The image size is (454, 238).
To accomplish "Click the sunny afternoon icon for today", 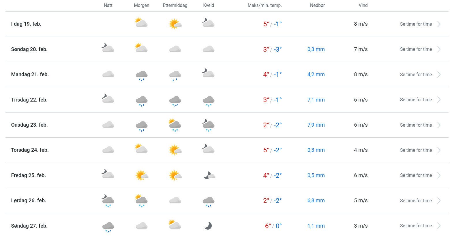I will [x=175, y=24].
